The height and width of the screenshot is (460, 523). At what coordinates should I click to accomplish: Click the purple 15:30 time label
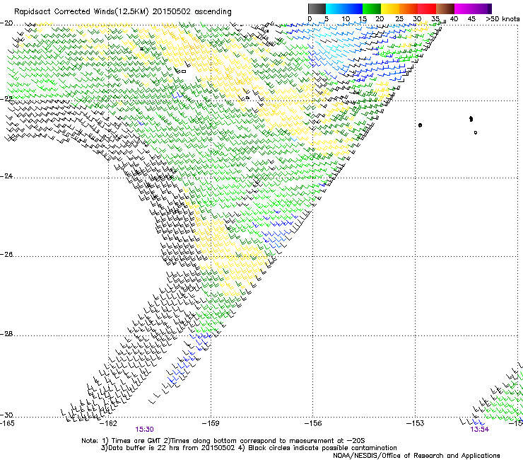pyautogui.click(x=144, y=430)
